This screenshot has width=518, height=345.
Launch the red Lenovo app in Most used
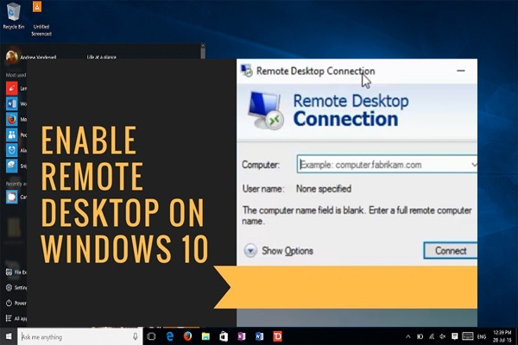coord(11,89)
